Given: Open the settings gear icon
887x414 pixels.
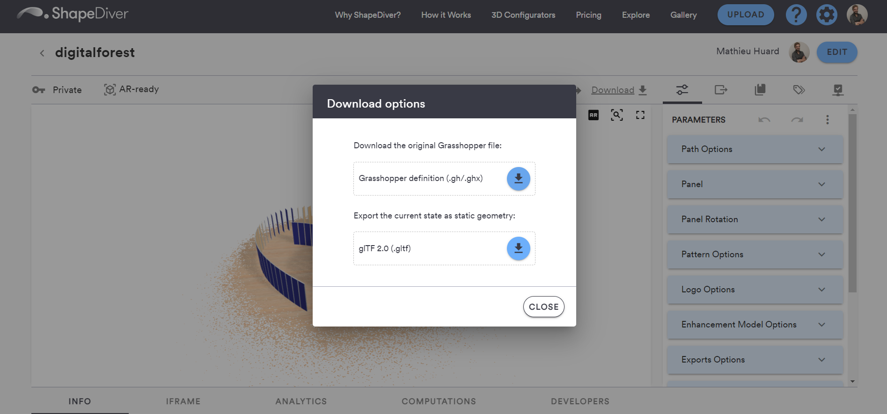Looking at the screenshot, I should [x=826, y=15].
